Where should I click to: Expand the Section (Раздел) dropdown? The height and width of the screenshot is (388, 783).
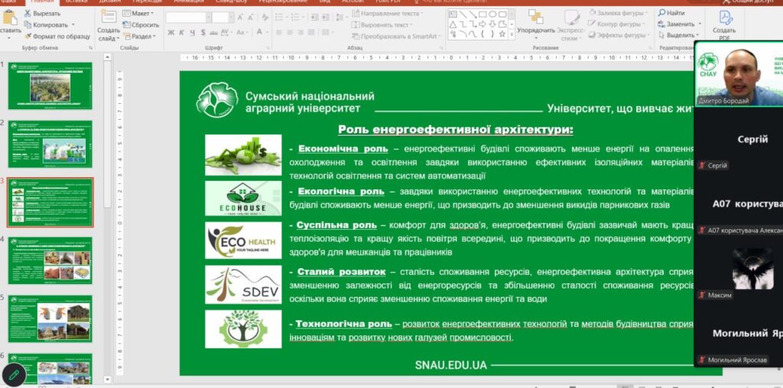pos(141,36)
